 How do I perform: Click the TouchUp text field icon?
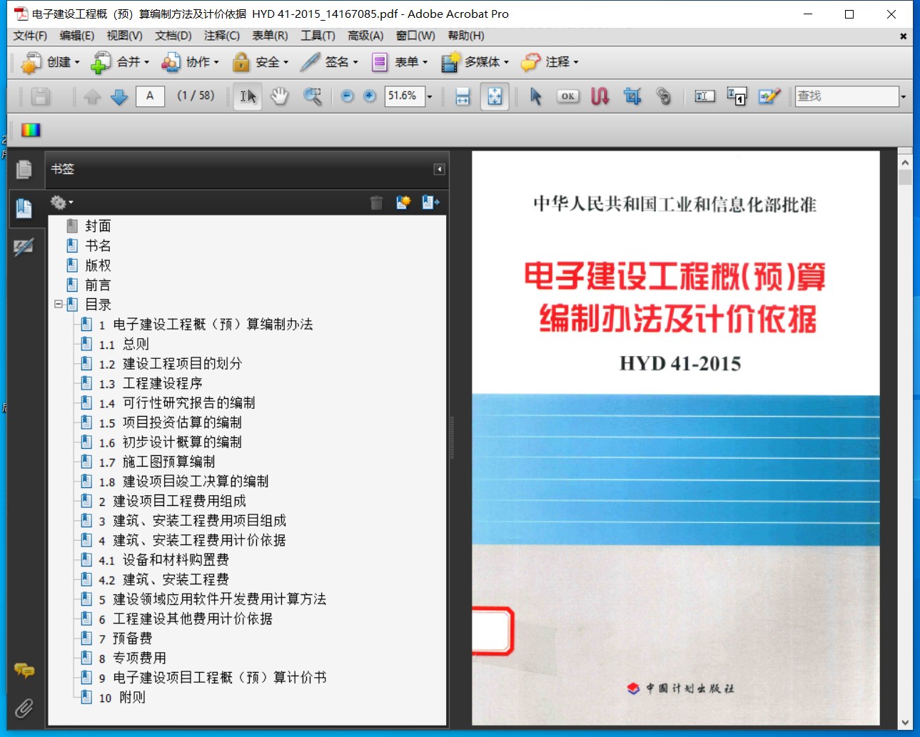click(704, 96)
